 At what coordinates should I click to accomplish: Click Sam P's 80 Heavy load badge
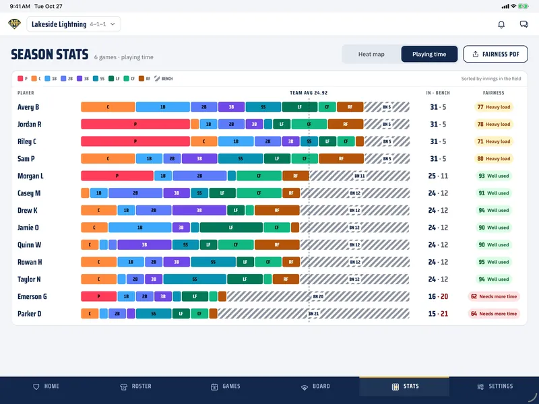point(494,159)
